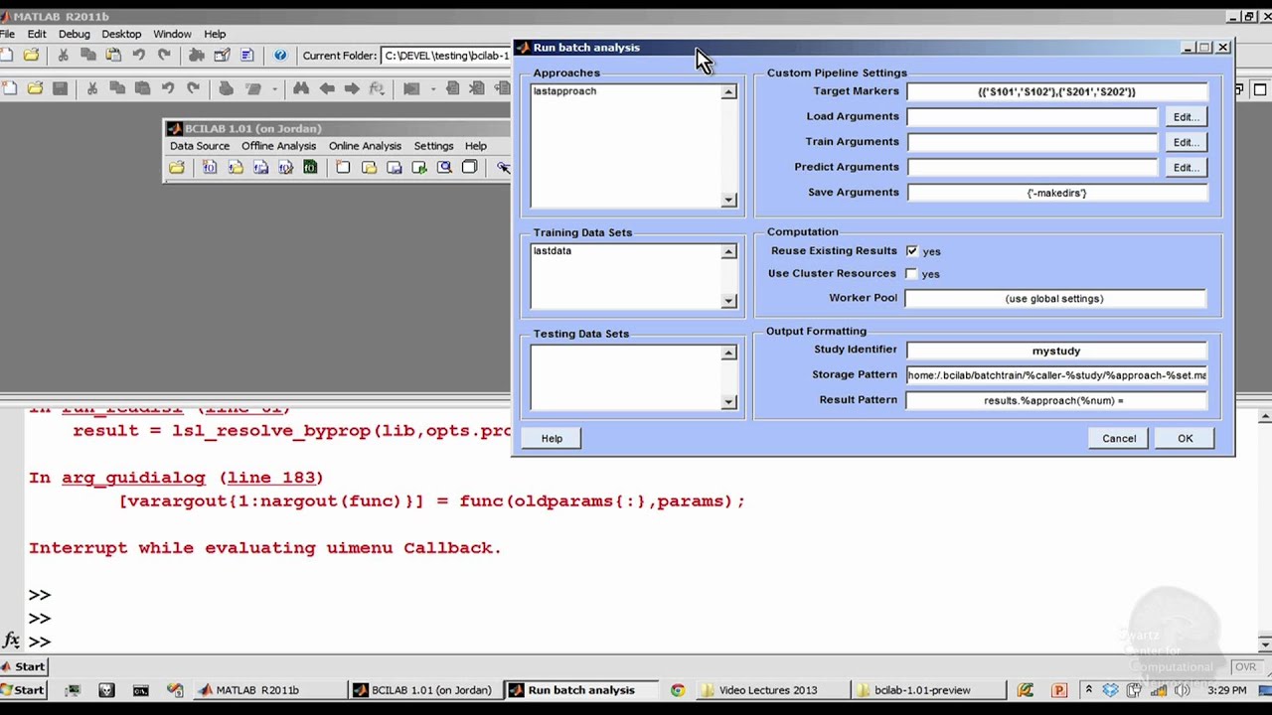Open the Window menu in MATLAB
The image size is (1272, 715).
point(172,34)
